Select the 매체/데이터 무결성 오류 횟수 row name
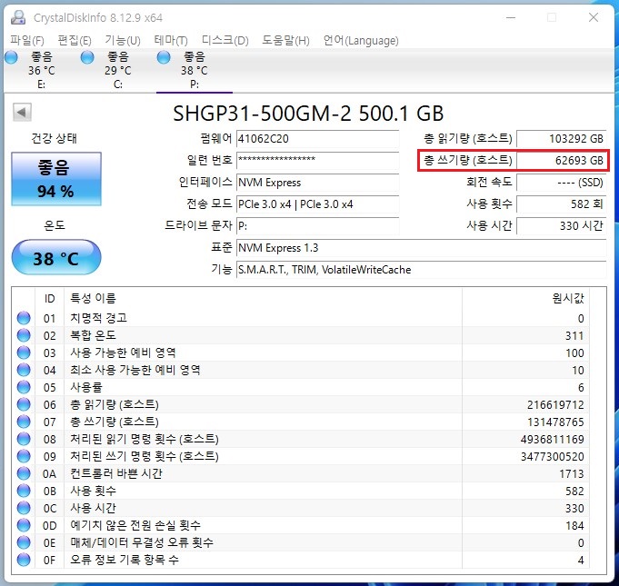 coord(142,542)
